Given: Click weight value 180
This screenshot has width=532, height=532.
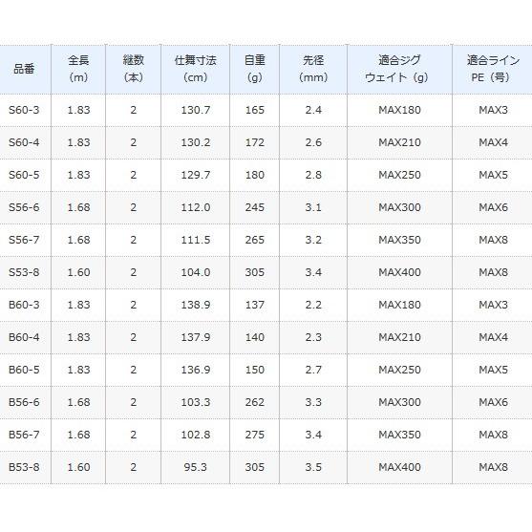Looking at the screenshot, I should pos(255,175).
